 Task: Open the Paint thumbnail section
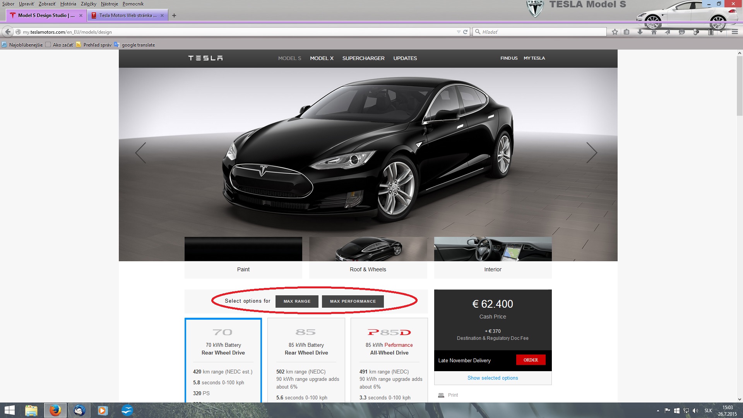243,257
